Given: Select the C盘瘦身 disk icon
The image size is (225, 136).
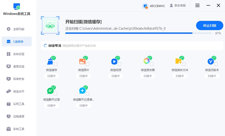Looking at the screenshot, I should pyautogui.click(x=9, y=41).
